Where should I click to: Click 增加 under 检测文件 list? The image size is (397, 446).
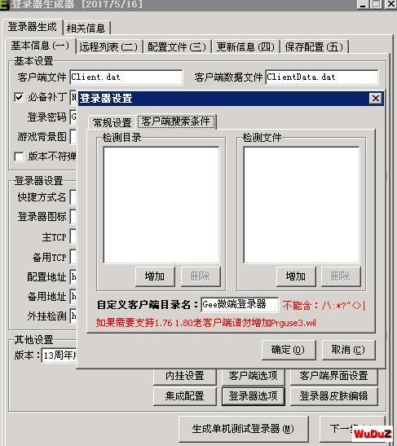click(x=296, y=276)
